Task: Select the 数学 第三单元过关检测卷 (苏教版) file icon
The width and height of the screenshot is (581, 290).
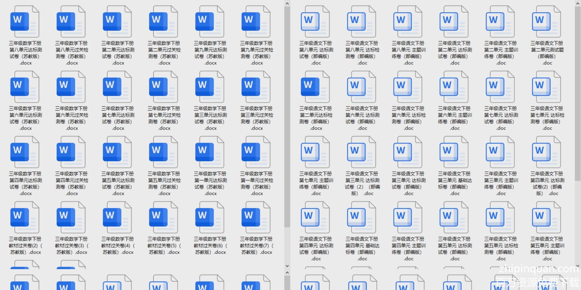Action: [256, 87]
